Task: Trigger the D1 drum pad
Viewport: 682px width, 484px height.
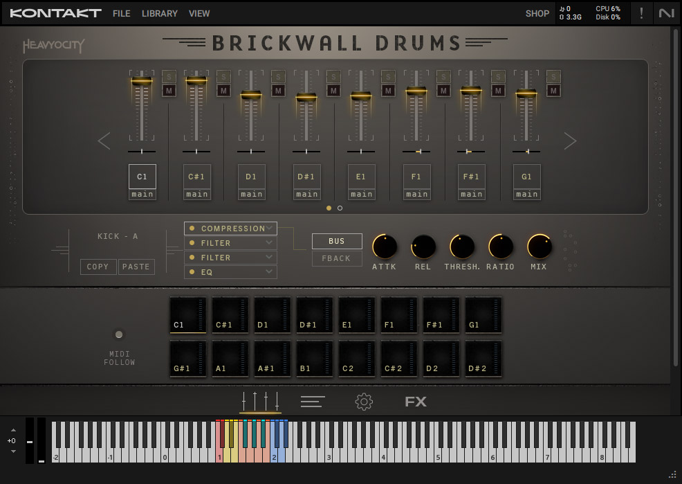Action: [273, 314]
